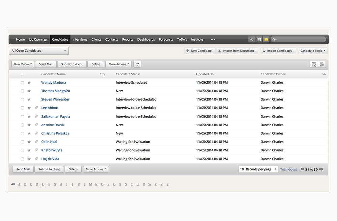Open the Forecasts tab
Image resolution: width=337 pixels, height=221 pixels.
point(166,39)
